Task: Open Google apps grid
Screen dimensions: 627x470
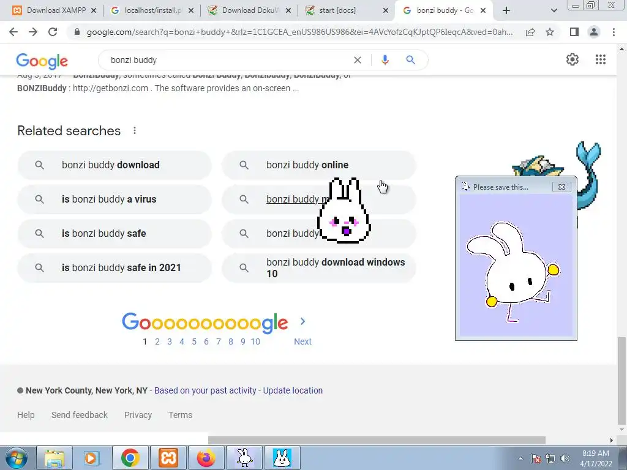Action: (601, 59)
